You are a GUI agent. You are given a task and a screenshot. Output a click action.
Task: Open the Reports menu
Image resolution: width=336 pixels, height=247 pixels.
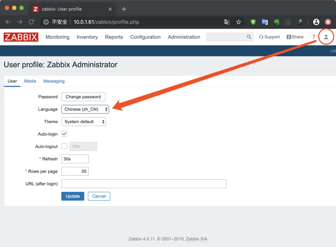(x=114, y=37)
